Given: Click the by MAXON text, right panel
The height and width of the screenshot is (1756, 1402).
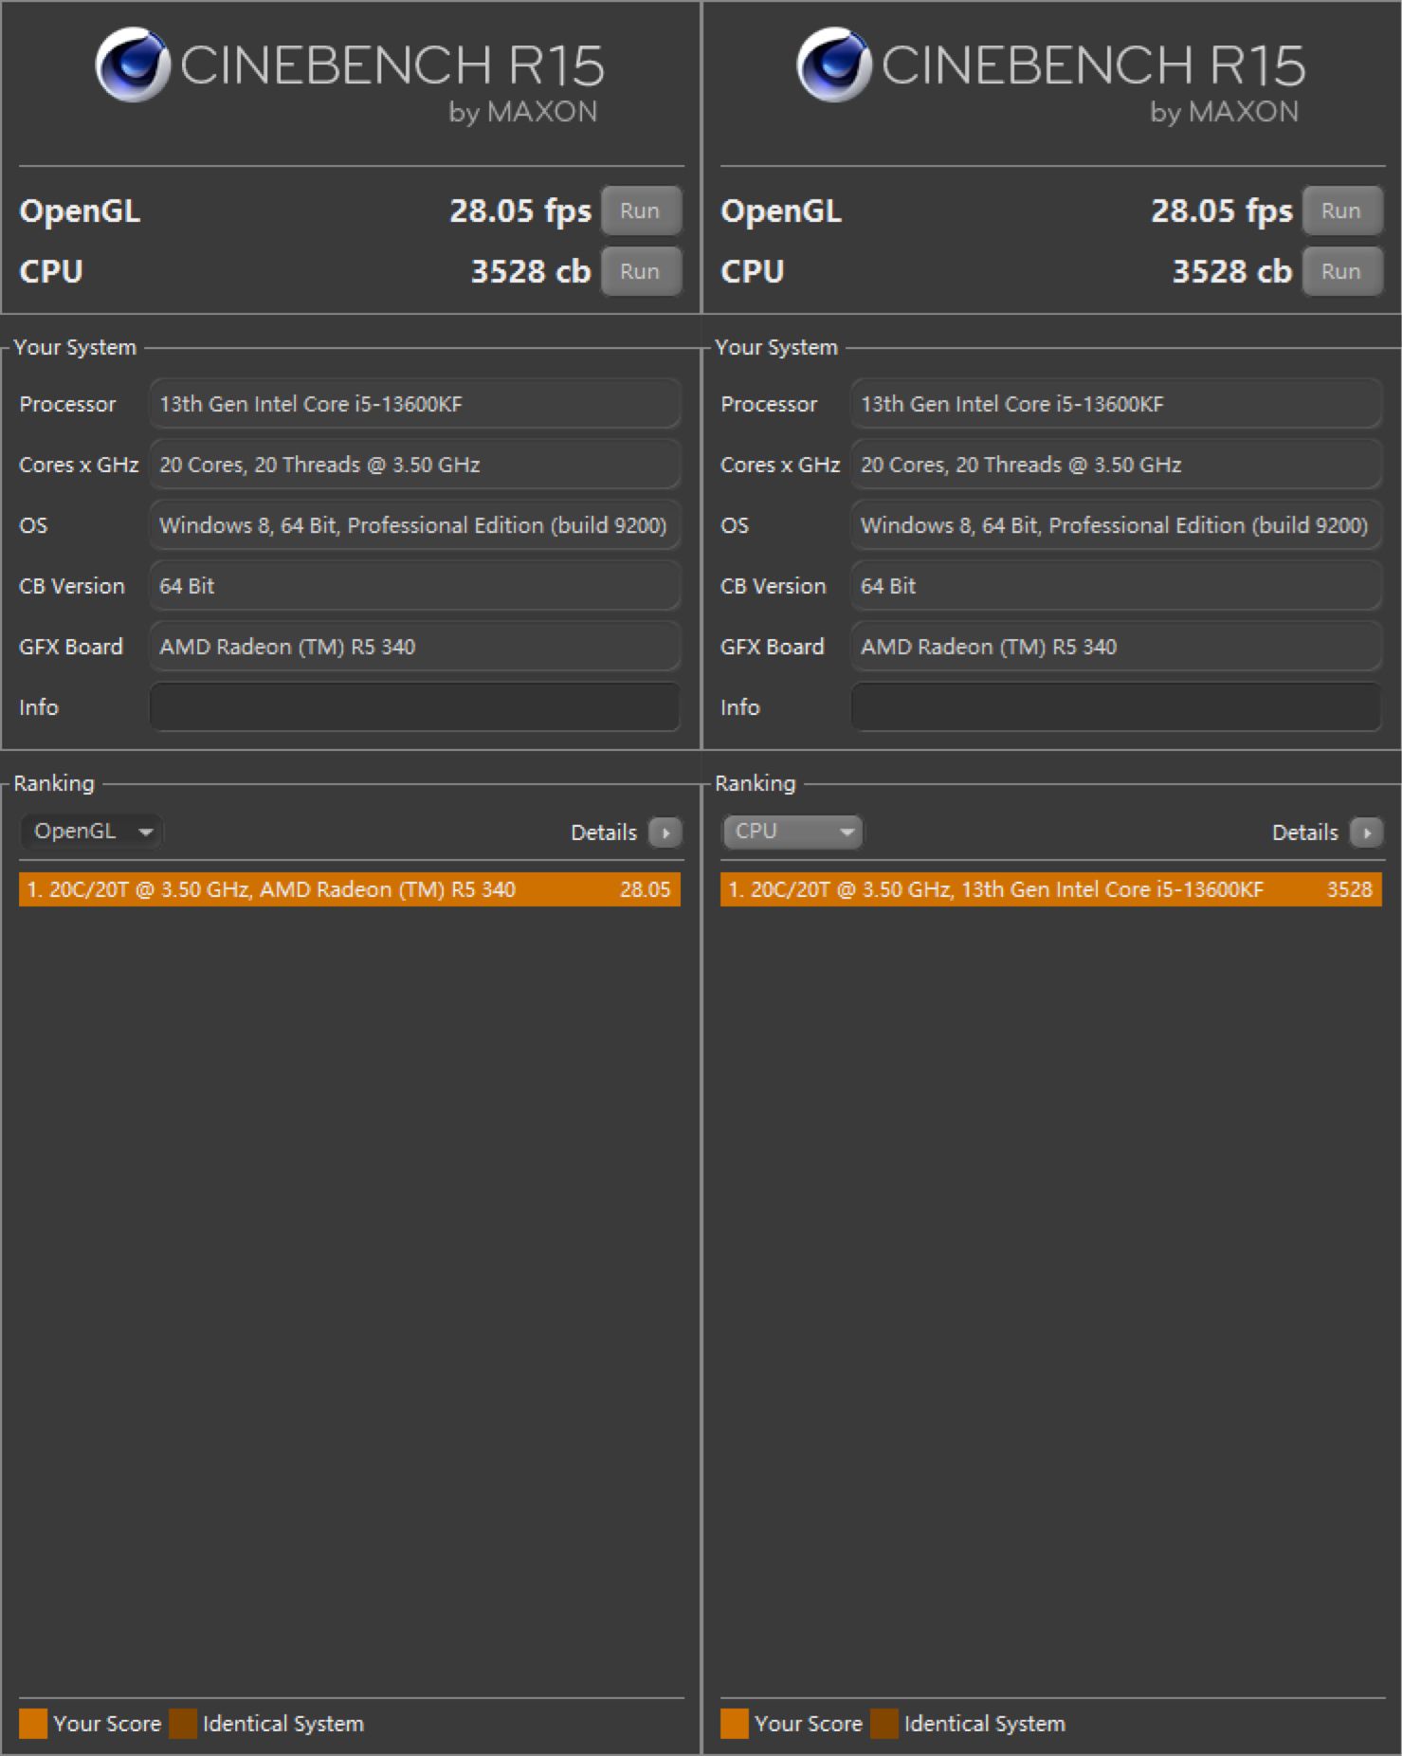Looking at the screenshot, I should (x=1225, y=112).
